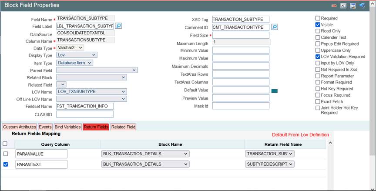Viewport: 376px width, 191px height.
Task: Open the Parent Field dropdown
Action: (97, 70)
